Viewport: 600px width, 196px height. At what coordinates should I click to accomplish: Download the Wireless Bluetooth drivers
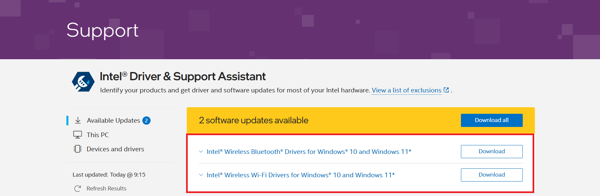tap(492, 152)
